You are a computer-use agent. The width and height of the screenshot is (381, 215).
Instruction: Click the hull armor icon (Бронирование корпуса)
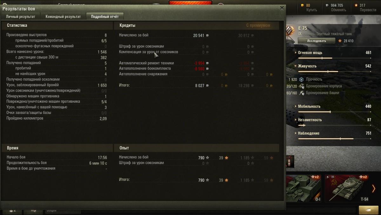point(302,86)
